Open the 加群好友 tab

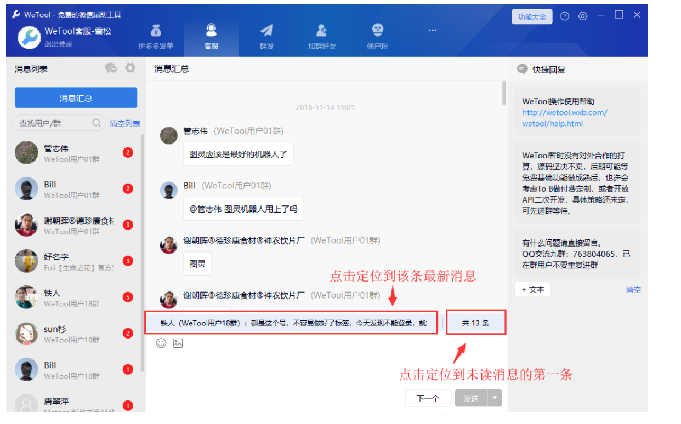click(322, 37)
